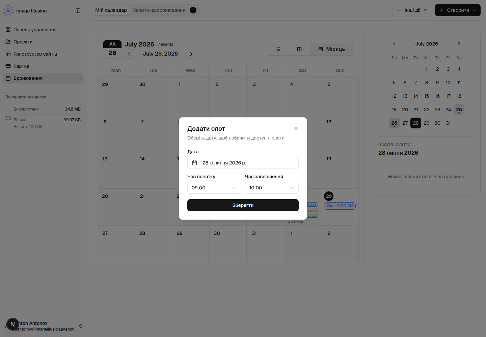486x337 pixels.
Task: Click the Image Illusion logo
Action: pyautogui.click(x=8, y=11)
